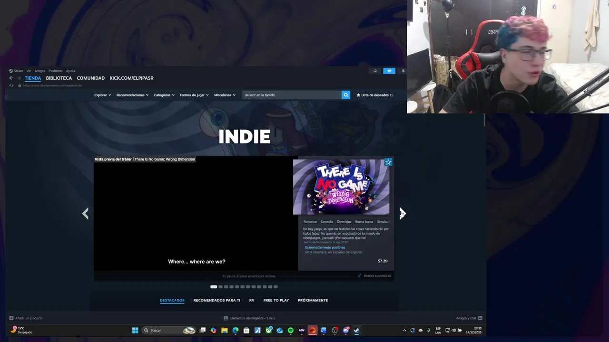Image resolution: width=609 pixels, height=342 pixels.
Task: Click the Amigos y chat icon
Action: tap(480, 318)
